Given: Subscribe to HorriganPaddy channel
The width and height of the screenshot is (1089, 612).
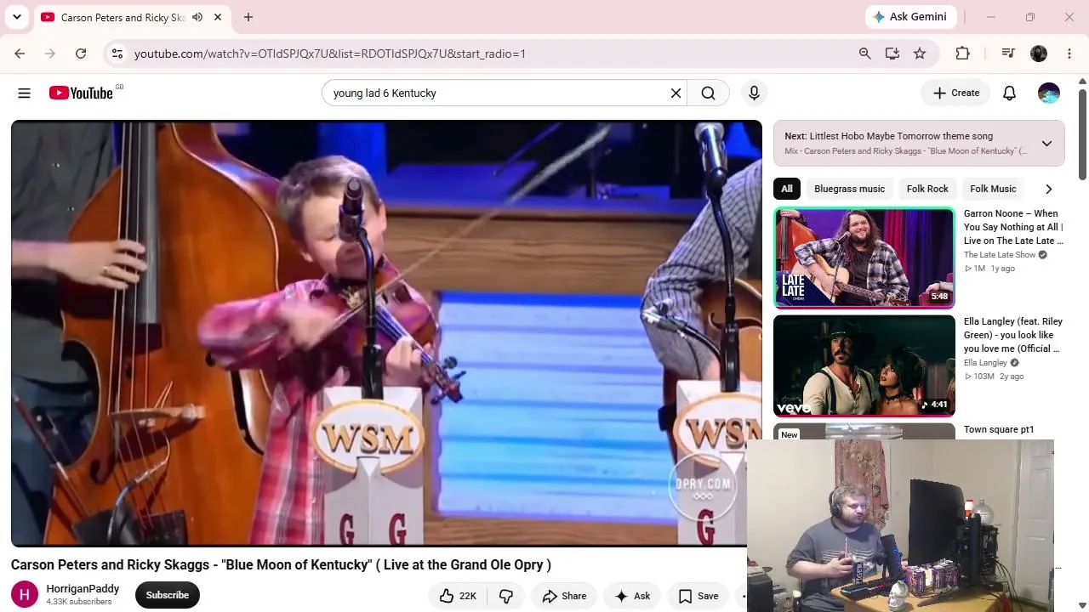Looking at the screenshot, I should 168,595.
